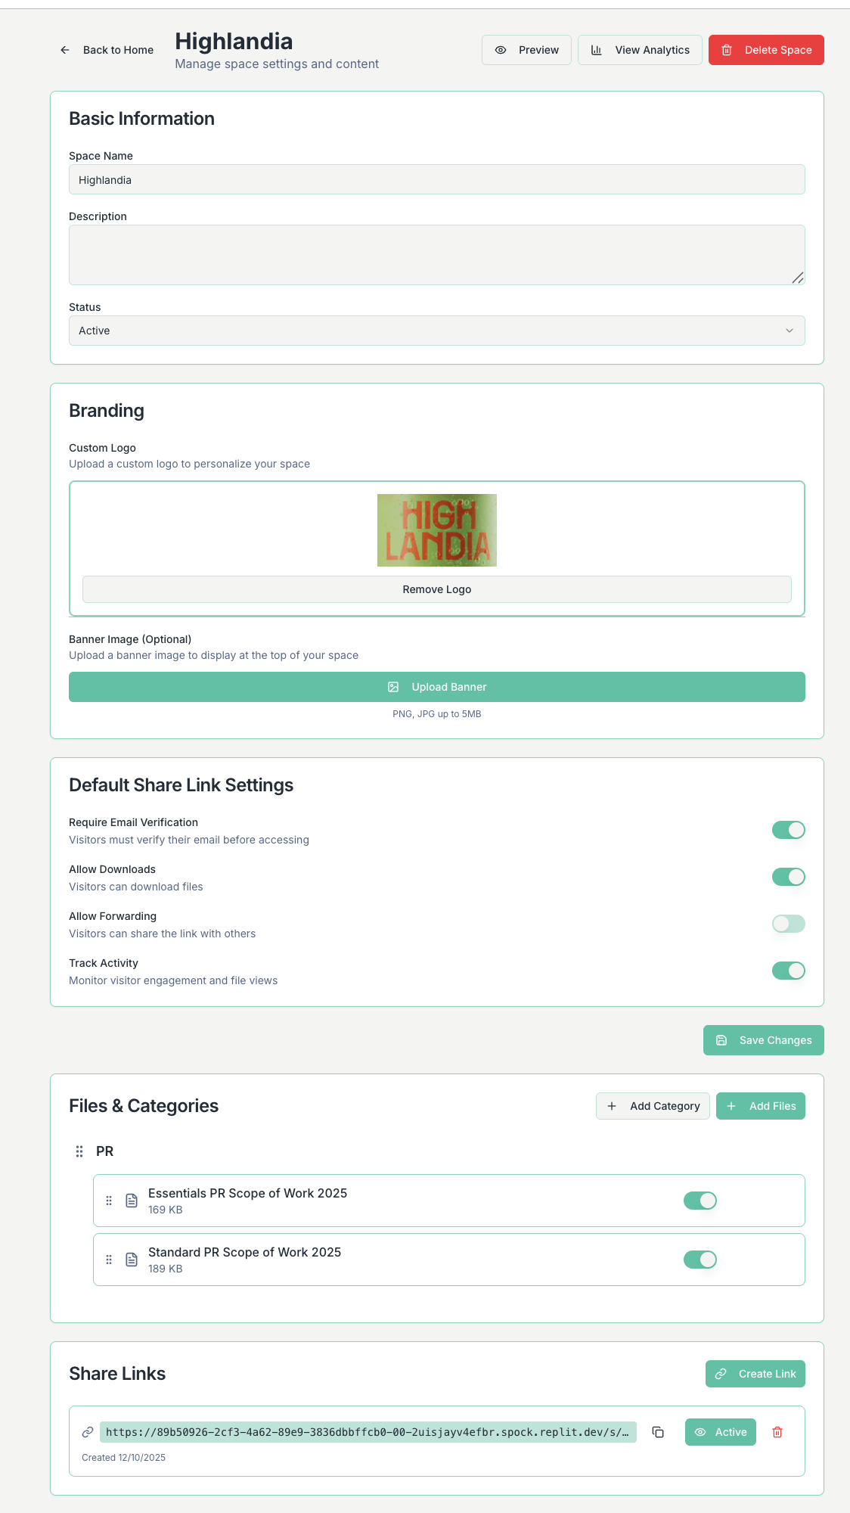The image size is (850, 1513).
Task: Click the document icon beside Standard PR Scope
Action: (x=131, y=1259)
